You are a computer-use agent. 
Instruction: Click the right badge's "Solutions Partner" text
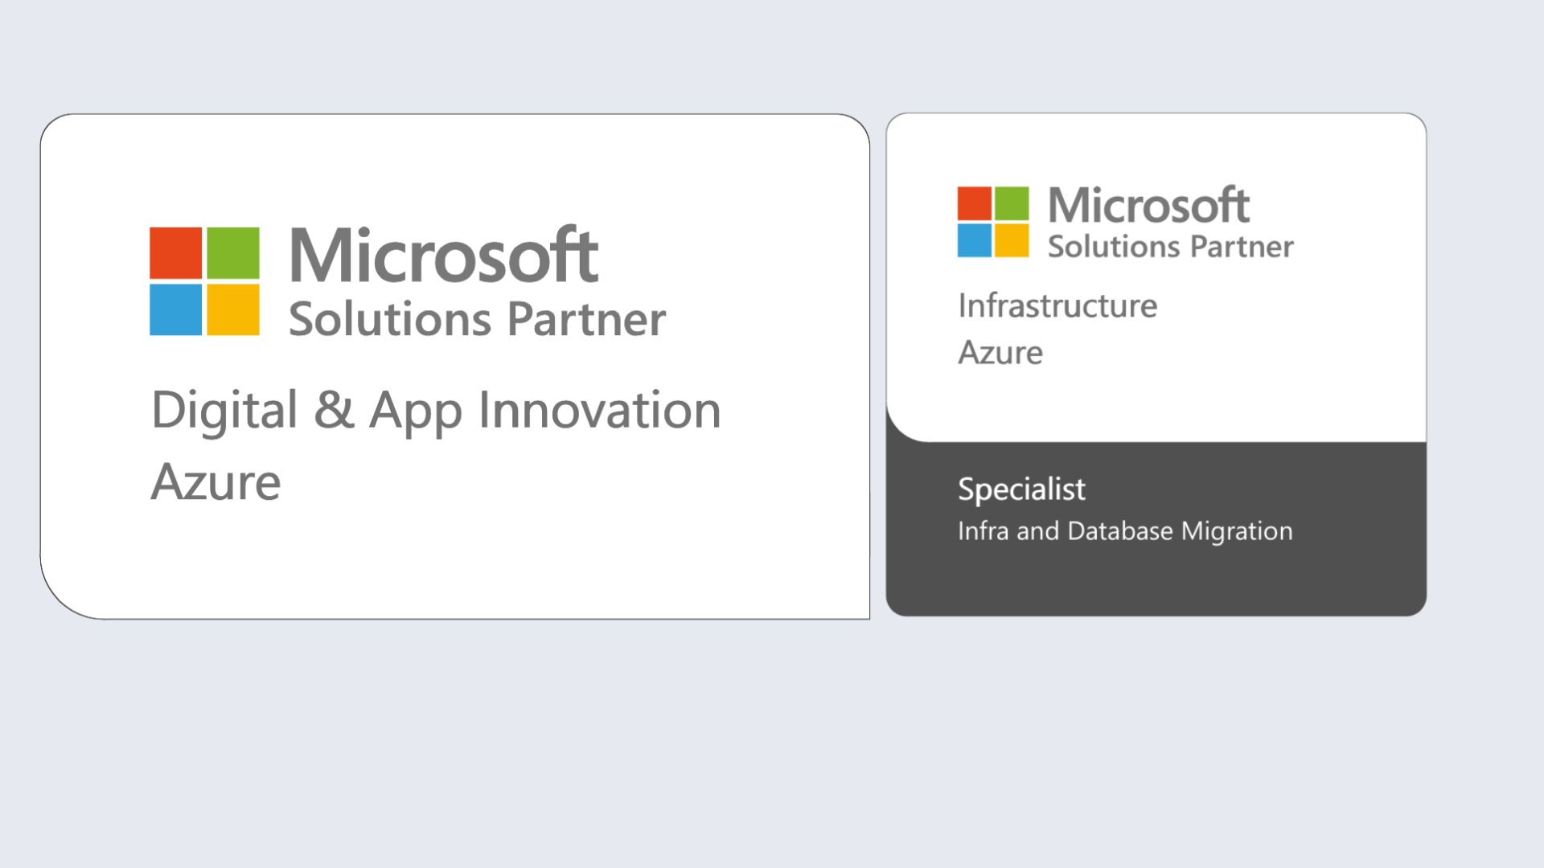click(1170, 247)
